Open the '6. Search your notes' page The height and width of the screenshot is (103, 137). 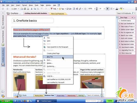(127, 35)
